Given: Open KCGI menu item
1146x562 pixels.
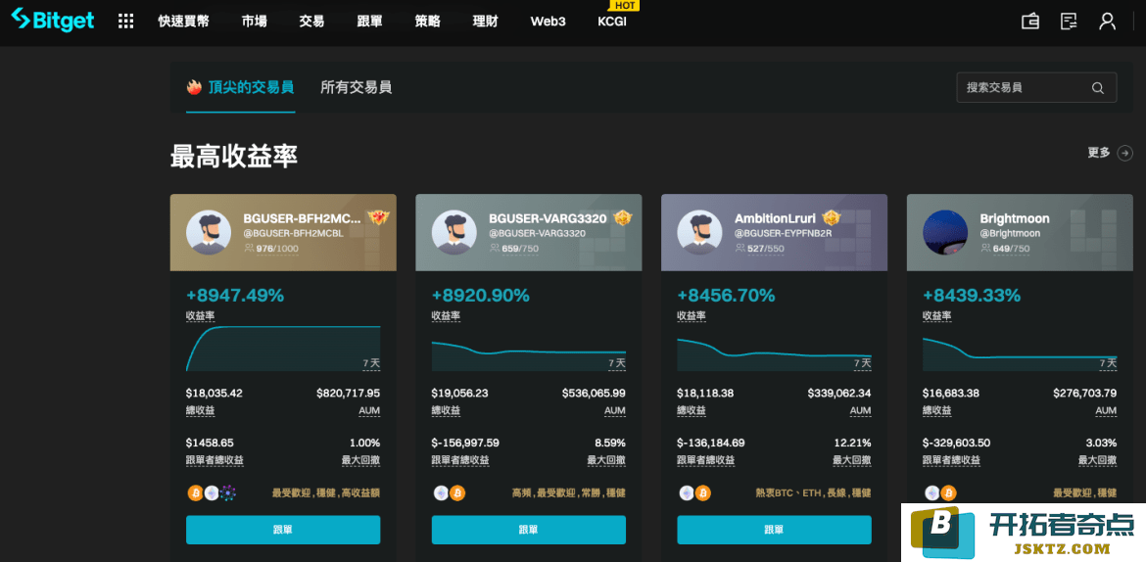Looking at the screenshot, I should (612, 22).
